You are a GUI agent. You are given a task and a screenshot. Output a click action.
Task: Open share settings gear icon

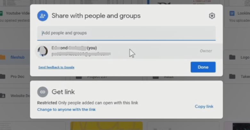pos(212,16)
